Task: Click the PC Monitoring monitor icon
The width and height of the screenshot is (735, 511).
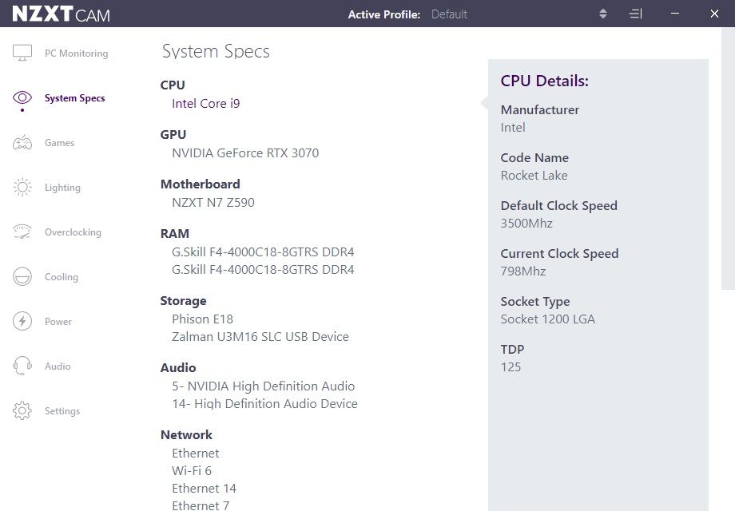Action: tap(22, 53)
